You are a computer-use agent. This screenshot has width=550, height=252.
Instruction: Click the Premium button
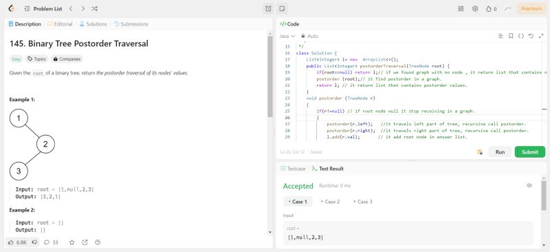(531, 9)
